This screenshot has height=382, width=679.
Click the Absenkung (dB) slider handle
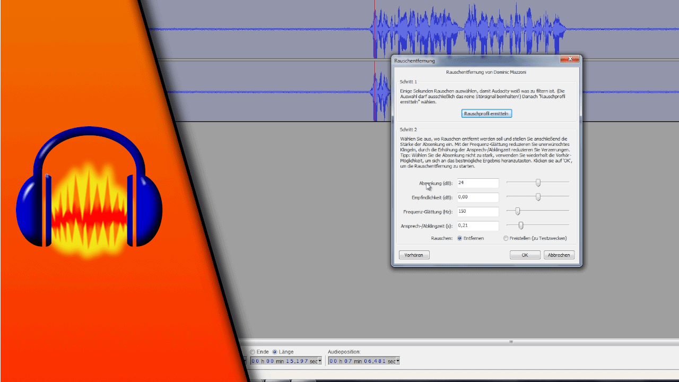(538, 183)
